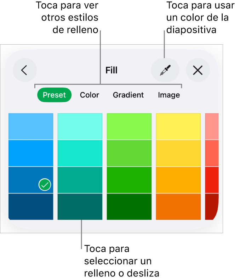
Task: Choose the dark red swatch
Action: [211, 206]
